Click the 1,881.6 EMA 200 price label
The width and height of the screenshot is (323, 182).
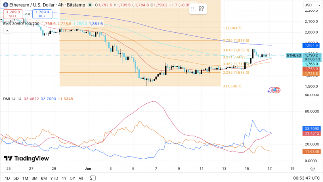(311, 45)
